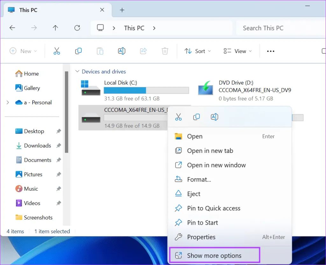Open the View dropdown
This screenshot has height=265, width=326.
(237, 51)
